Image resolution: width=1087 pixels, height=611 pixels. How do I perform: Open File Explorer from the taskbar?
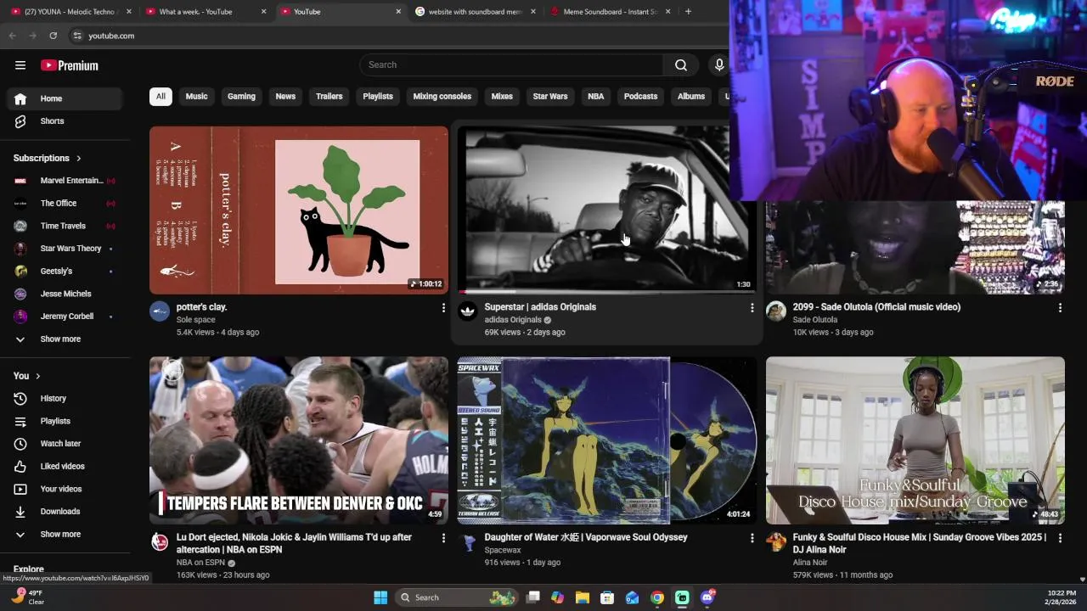583,597
